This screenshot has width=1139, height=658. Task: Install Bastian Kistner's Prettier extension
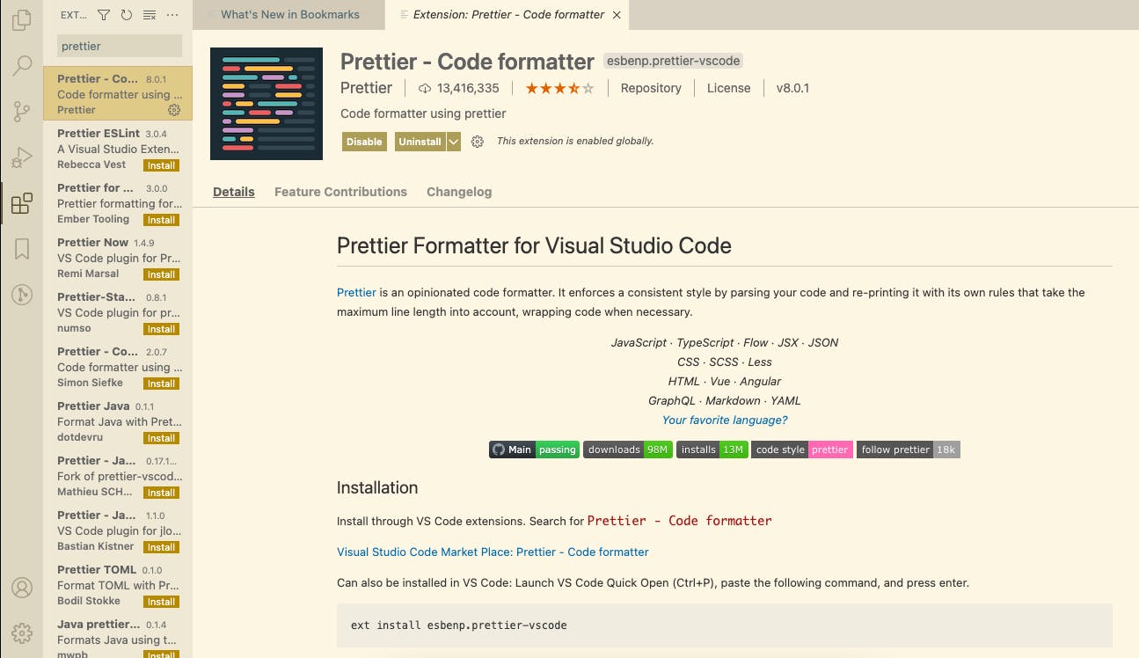[x=161, y=547]
